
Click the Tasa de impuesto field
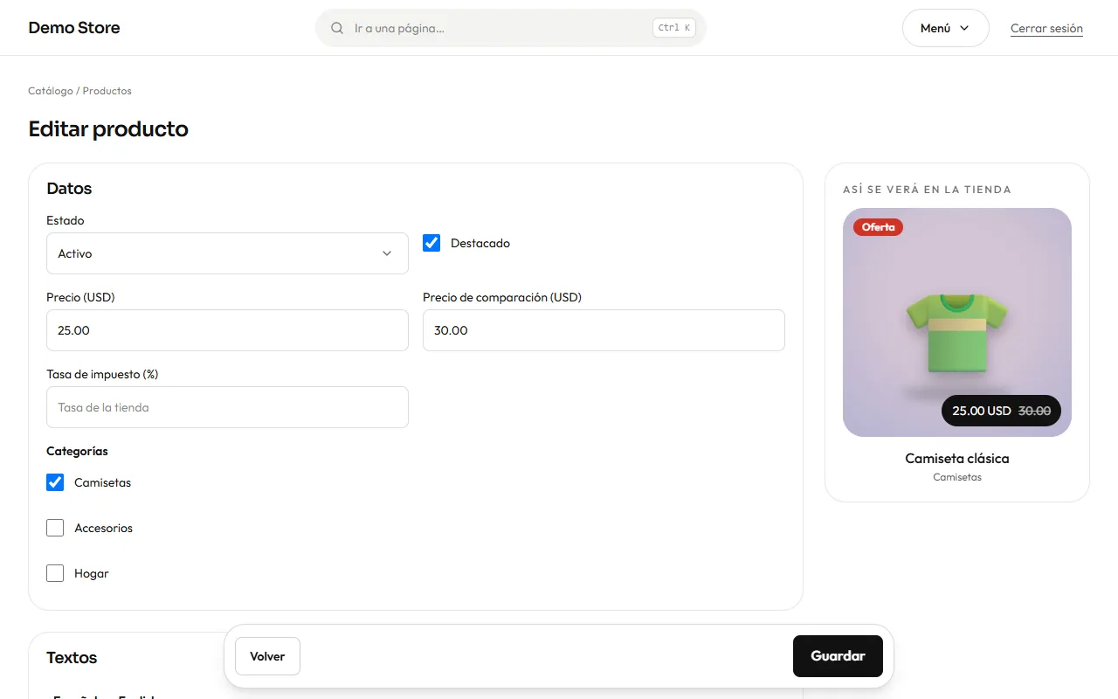click(227, 407)
